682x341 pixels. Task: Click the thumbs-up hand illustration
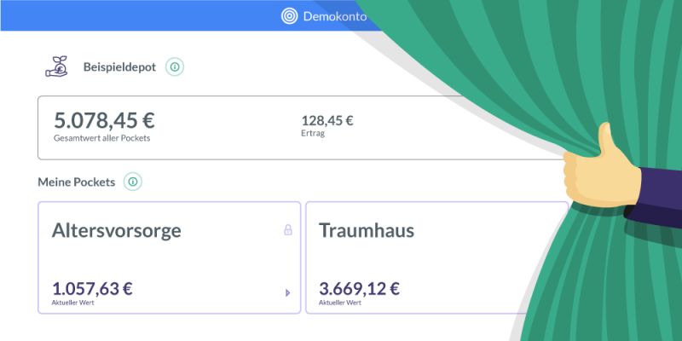(x=602, y=167)
